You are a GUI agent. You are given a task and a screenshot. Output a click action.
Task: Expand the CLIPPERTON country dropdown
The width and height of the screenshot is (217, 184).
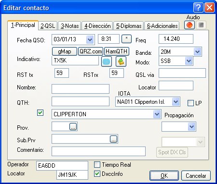click(157, 114)
